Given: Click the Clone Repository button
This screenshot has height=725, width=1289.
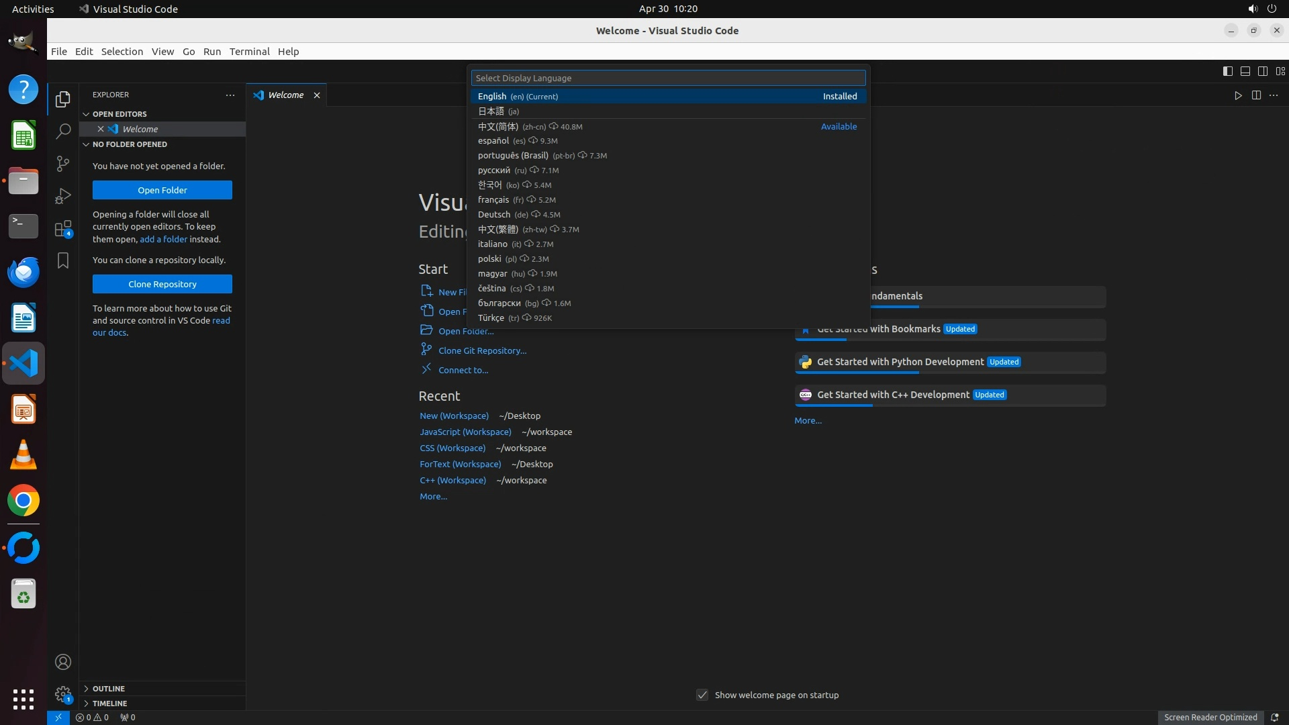Looking at the screenshot, I should [162, 284].
